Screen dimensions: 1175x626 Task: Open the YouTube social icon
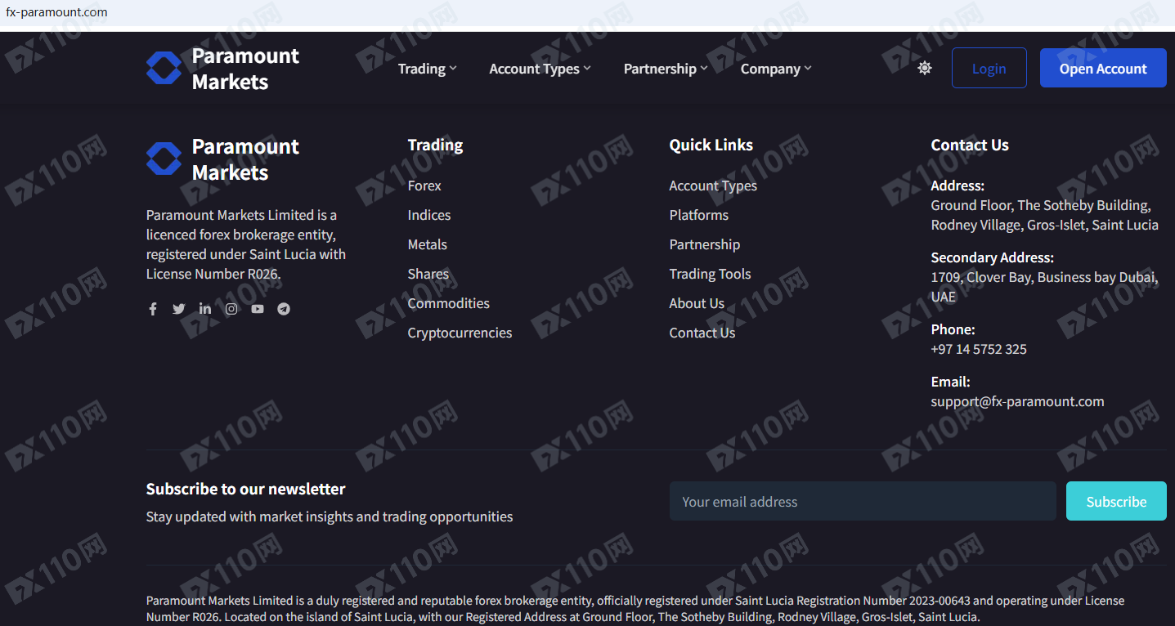pos(258,309)
